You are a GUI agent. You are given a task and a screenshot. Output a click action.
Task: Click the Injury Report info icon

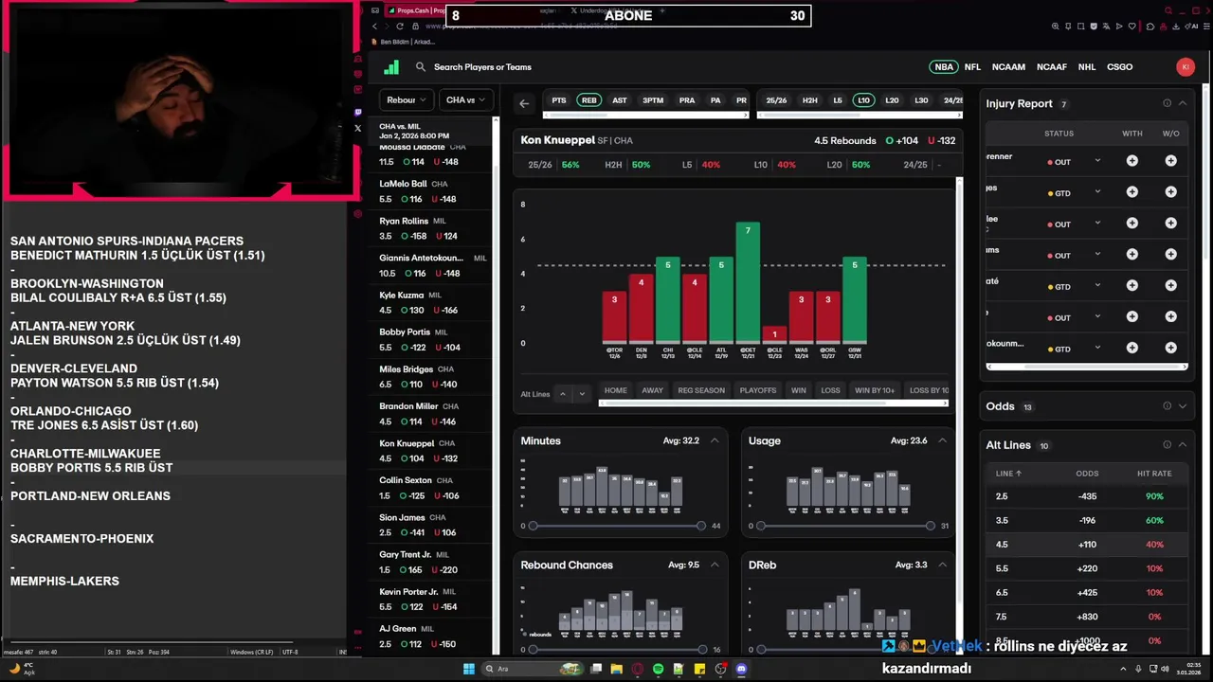tap(1167, 103)
